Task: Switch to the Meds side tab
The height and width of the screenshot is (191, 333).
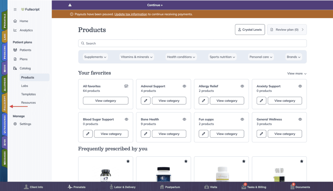Action: pos(5,68)
